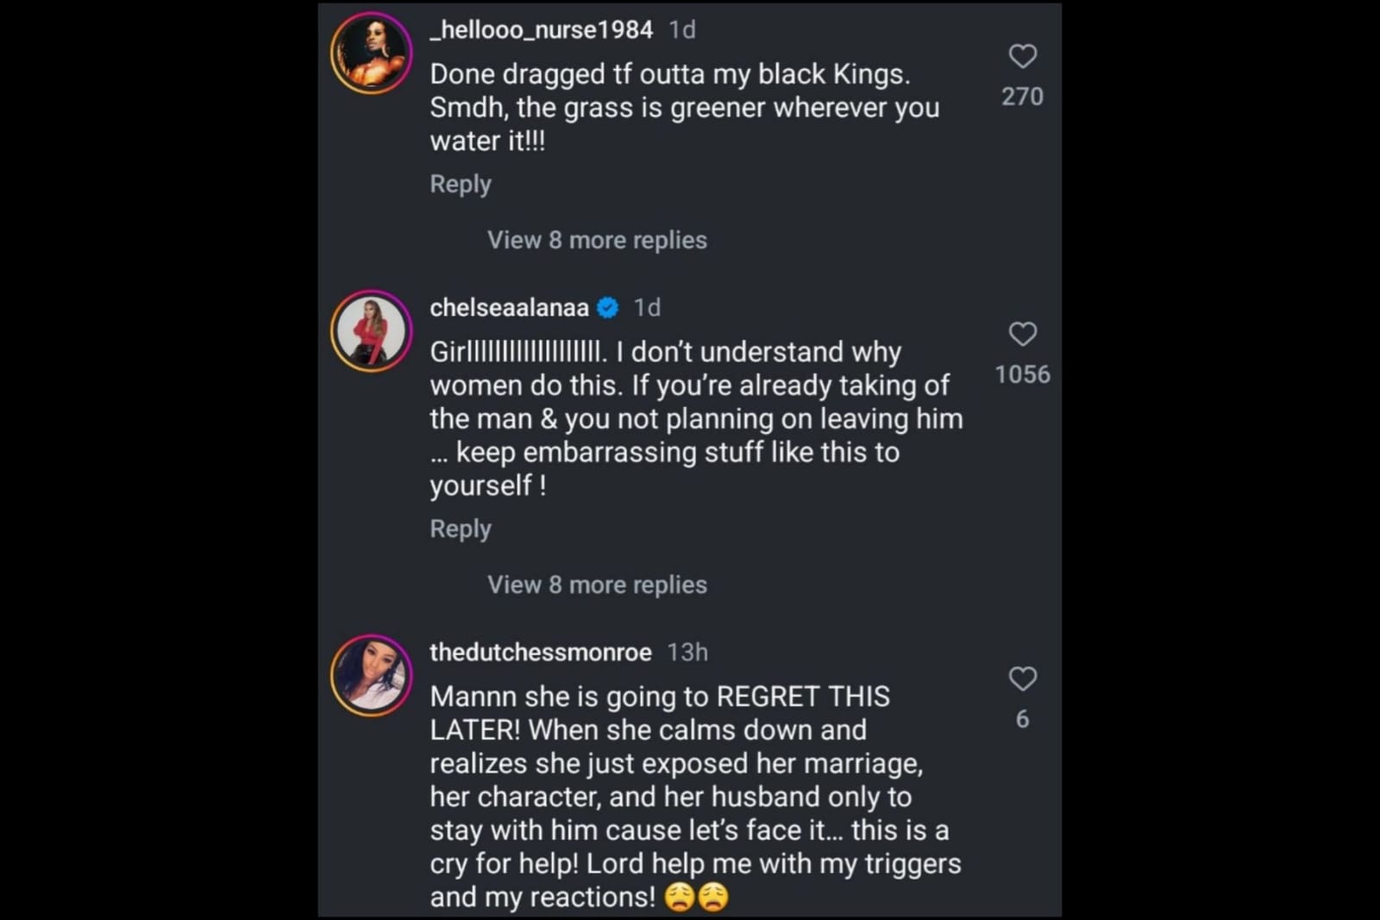View 8 more replies under chelseaalanaa's comment
The width and height of the screenshot is (1380, 920).
point(597,584)
